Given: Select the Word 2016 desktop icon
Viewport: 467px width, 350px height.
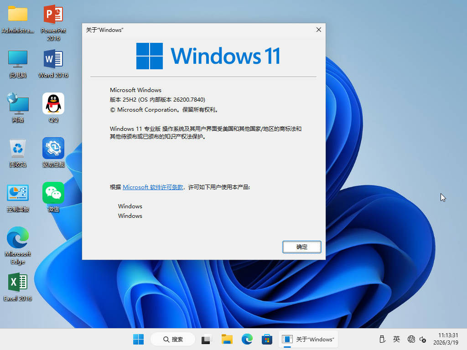Looking at the screenshot, I should [x=53, y=60].
